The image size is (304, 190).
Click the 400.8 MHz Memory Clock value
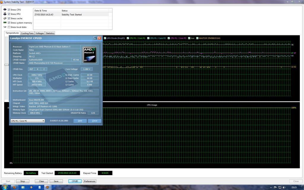35,113
